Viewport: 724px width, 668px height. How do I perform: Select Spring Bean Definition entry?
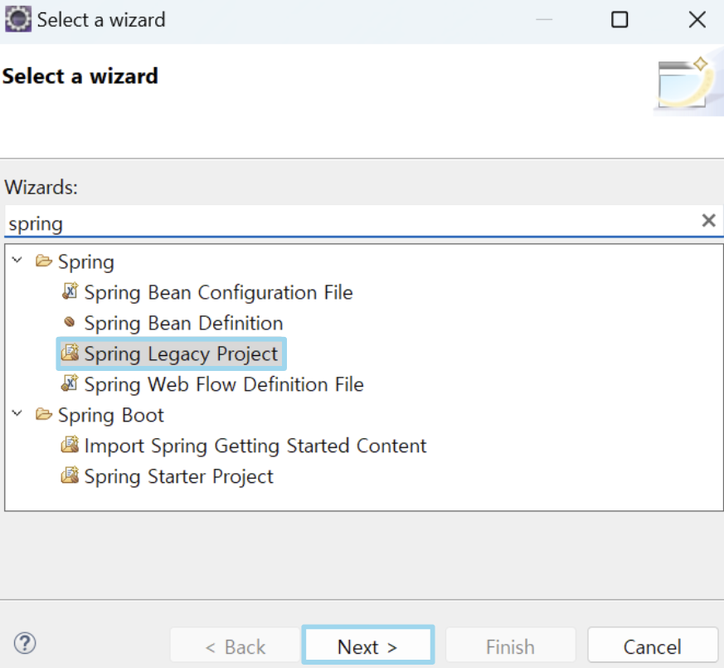coord(183,323)
